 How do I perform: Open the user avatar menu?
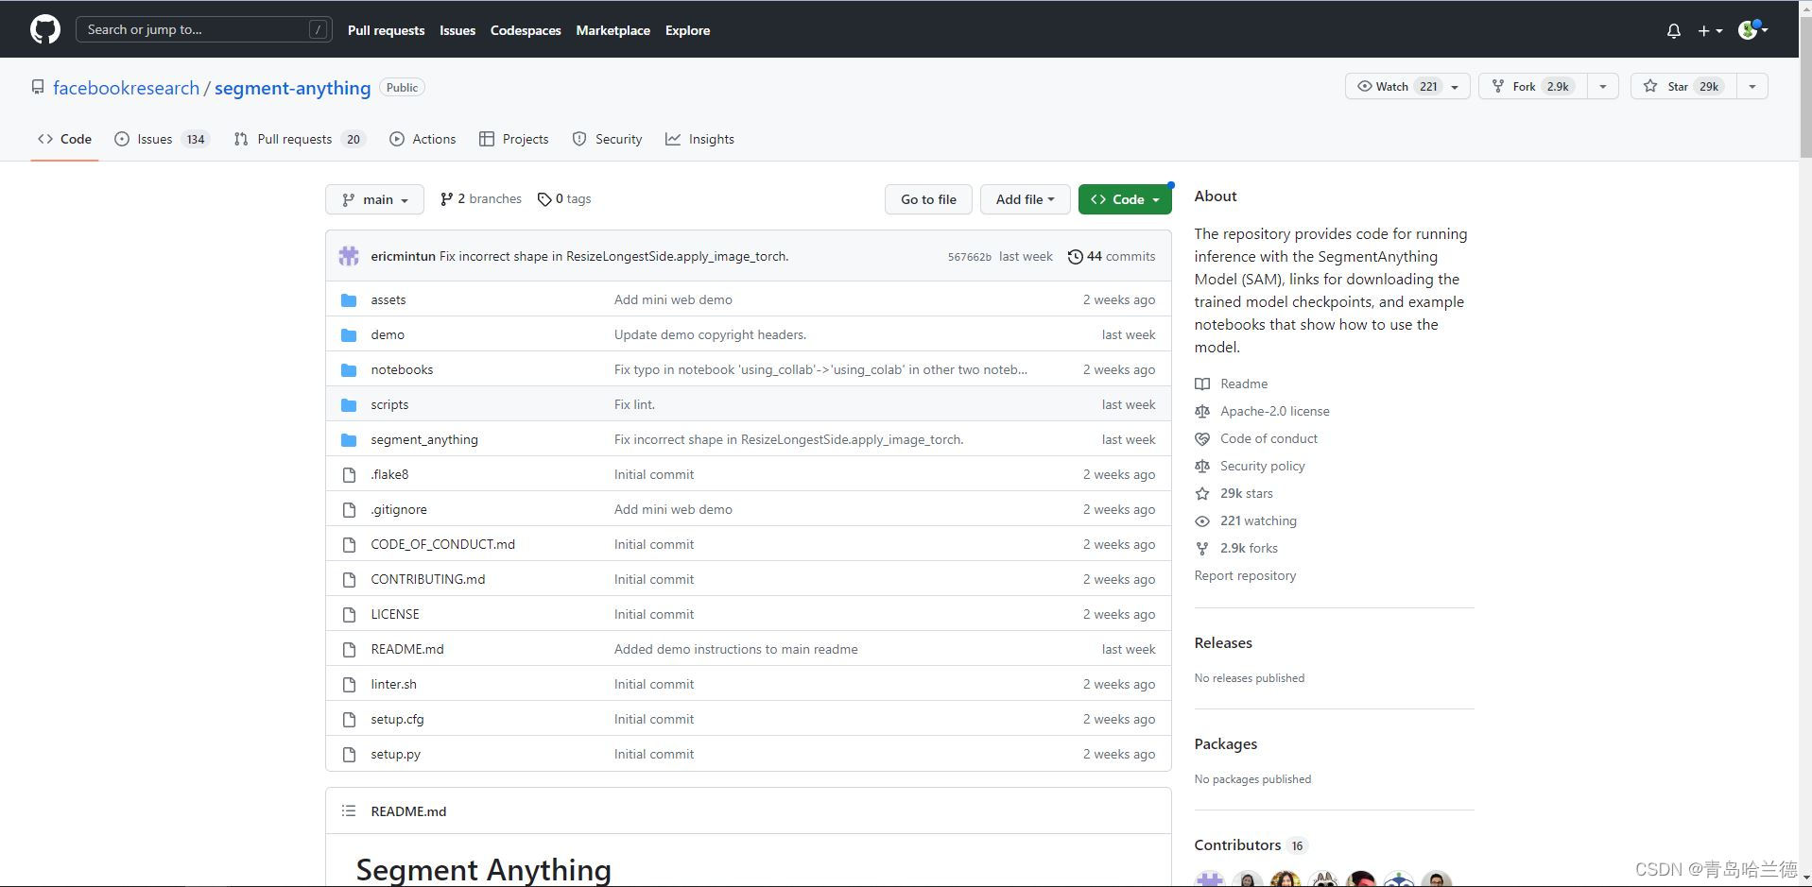(x=1753, y=30)
